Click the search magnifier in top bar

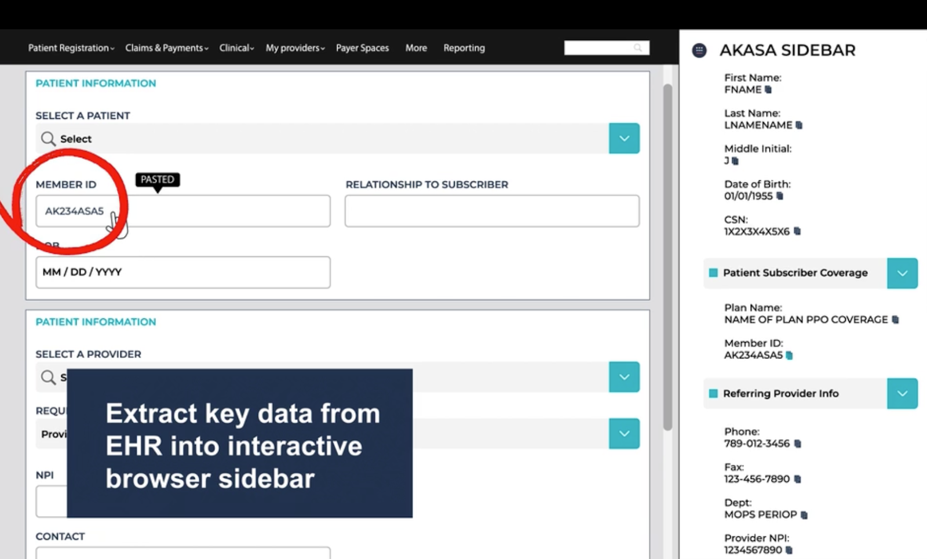click(x=638, y=48)
